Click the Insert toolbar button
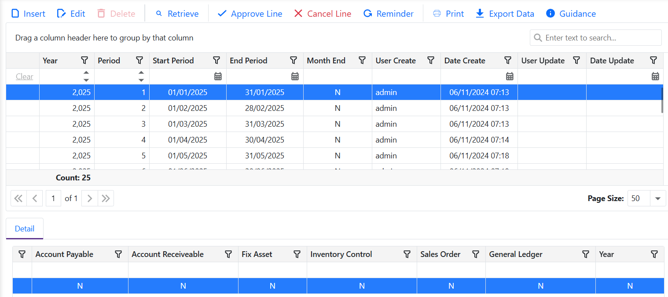Screen dimensions: 668x297 pos(28,14)
